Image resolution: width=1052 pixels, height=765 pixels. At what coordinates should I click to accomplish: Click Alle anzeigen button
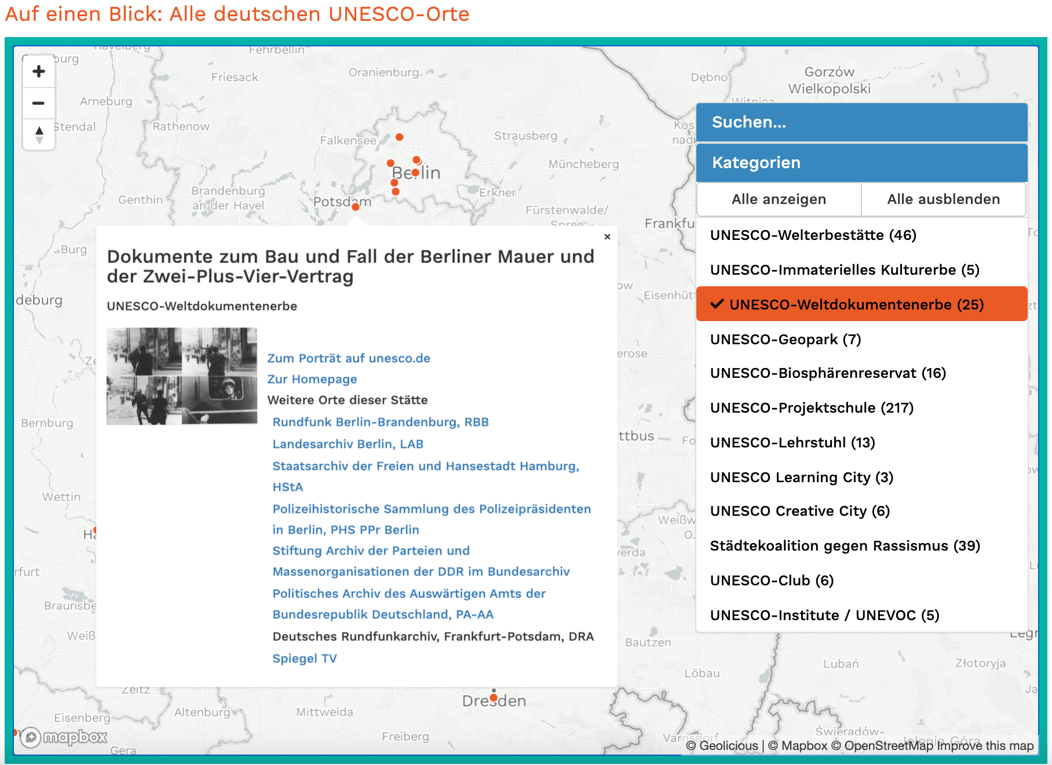tap(779, 199)
